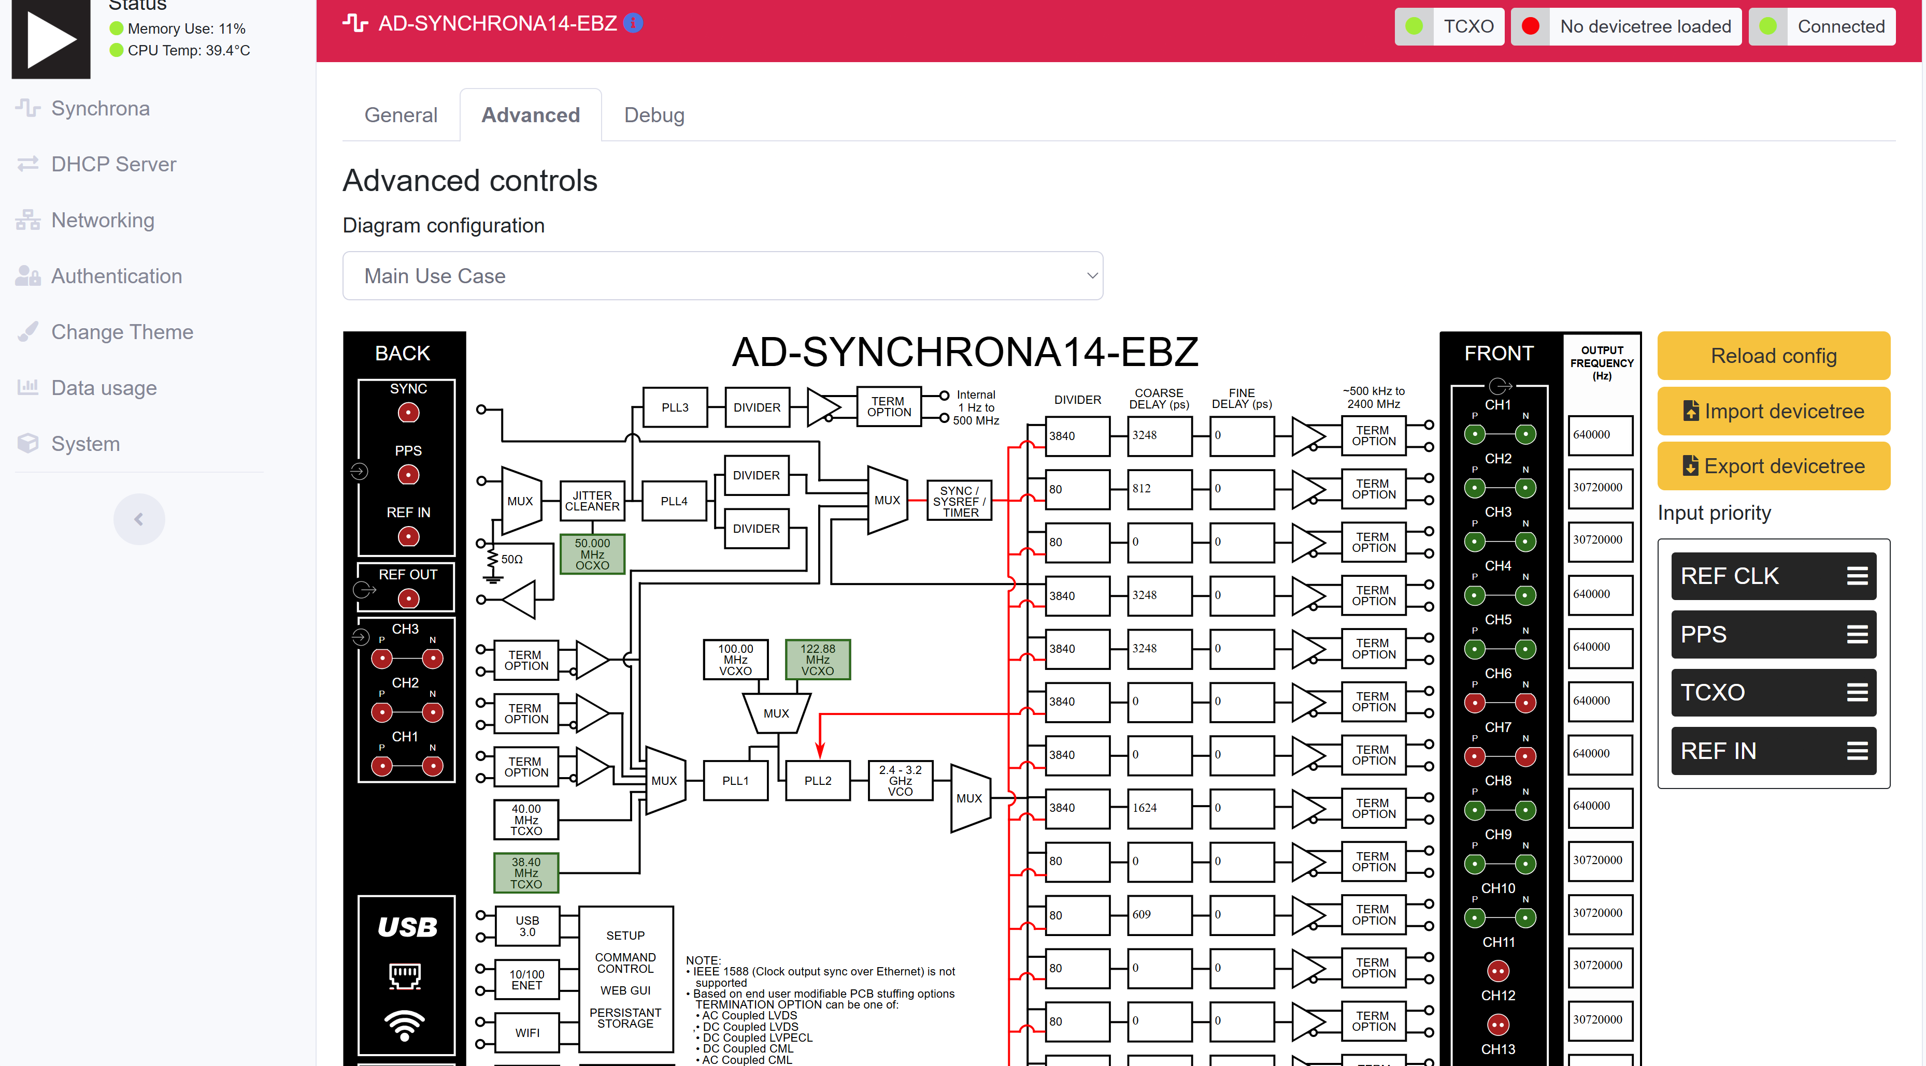
Task: Click the REF IN drag handle icon
Action: (1858, 751)
